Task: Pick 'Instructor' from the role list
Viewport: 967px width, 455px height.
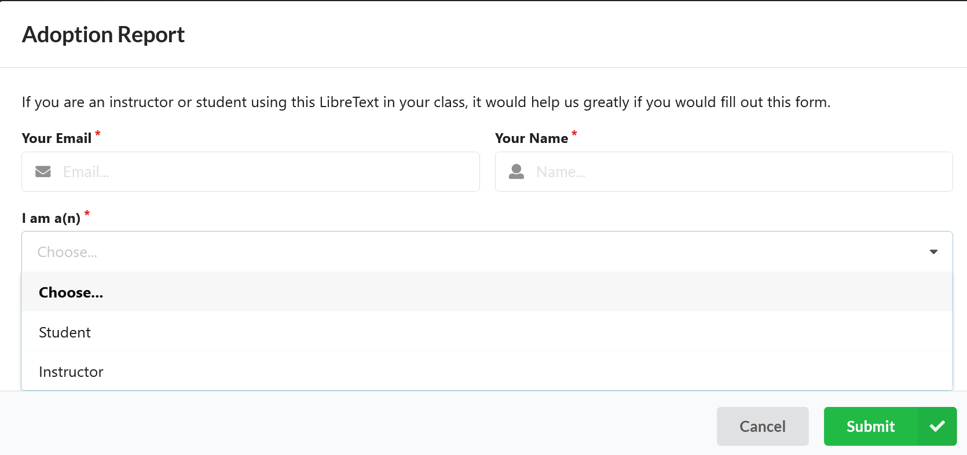Action: tap(71, 372)
